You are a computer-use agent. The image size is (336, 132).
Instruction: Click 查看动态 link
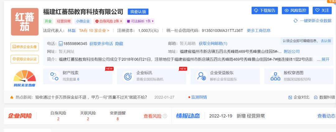click(x=326, y=116)
